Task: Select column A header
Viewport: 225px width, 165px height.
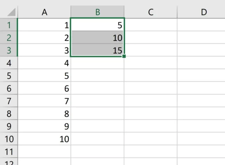Action: click(44, 12)
